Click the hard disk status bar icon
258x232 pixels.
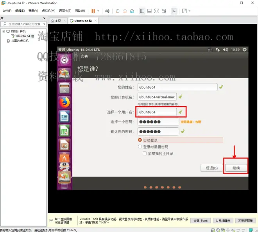pyautogui.click(x=213, y=230)
